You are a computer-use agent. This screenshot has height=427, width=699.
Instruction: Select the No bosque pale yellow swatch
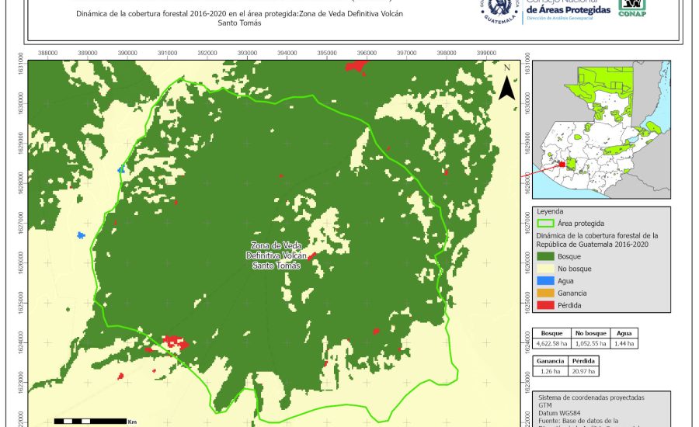(x=545, y=268)
